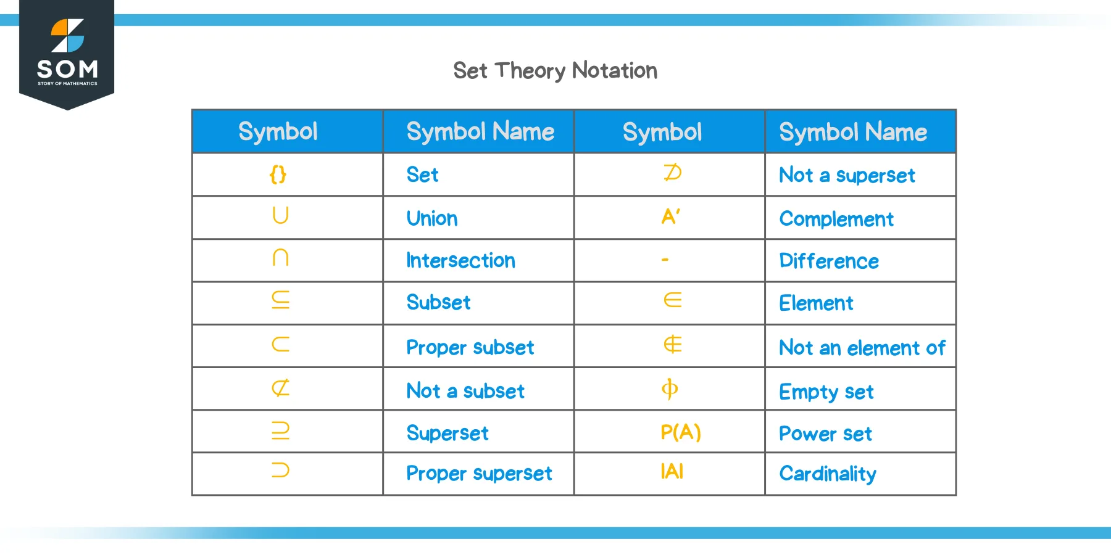1111x555 pixels.
Task: Click the SOM Story of Mathematics logo
Action: 67,53
